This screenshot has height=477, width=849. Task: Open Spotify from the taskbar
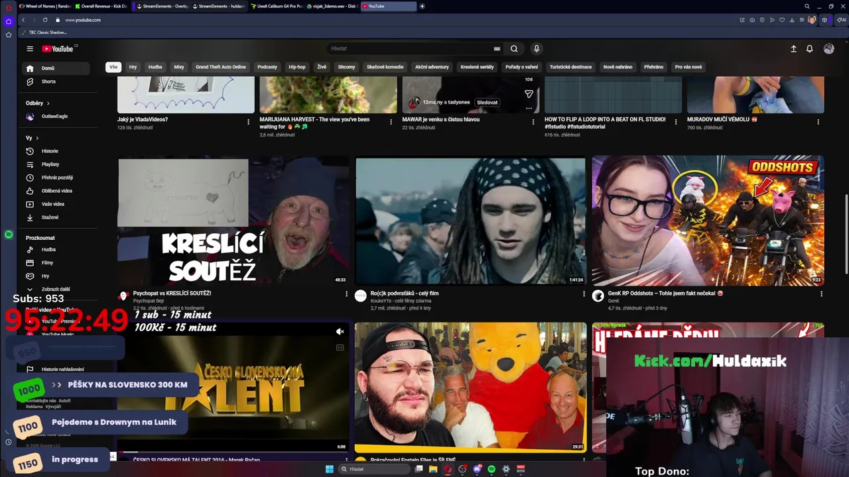click(491, 469)
